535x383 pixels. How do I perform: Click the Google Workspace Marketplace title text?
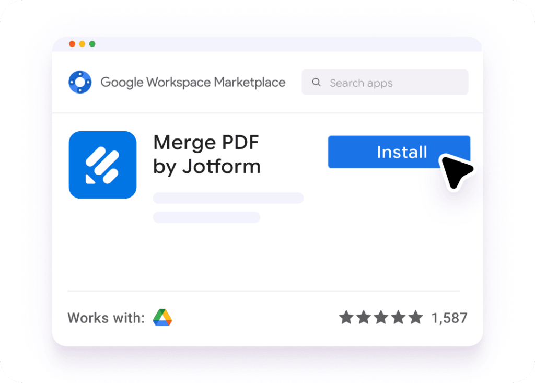pyautogui.click(x=193, y=83)
